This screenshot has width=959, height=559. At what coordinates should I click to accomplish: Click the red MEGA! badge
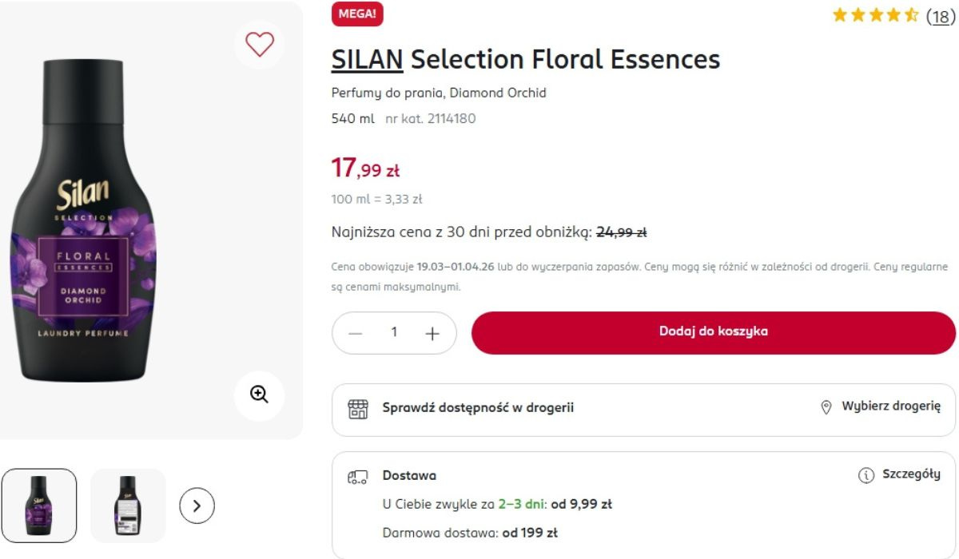(357, 14)
